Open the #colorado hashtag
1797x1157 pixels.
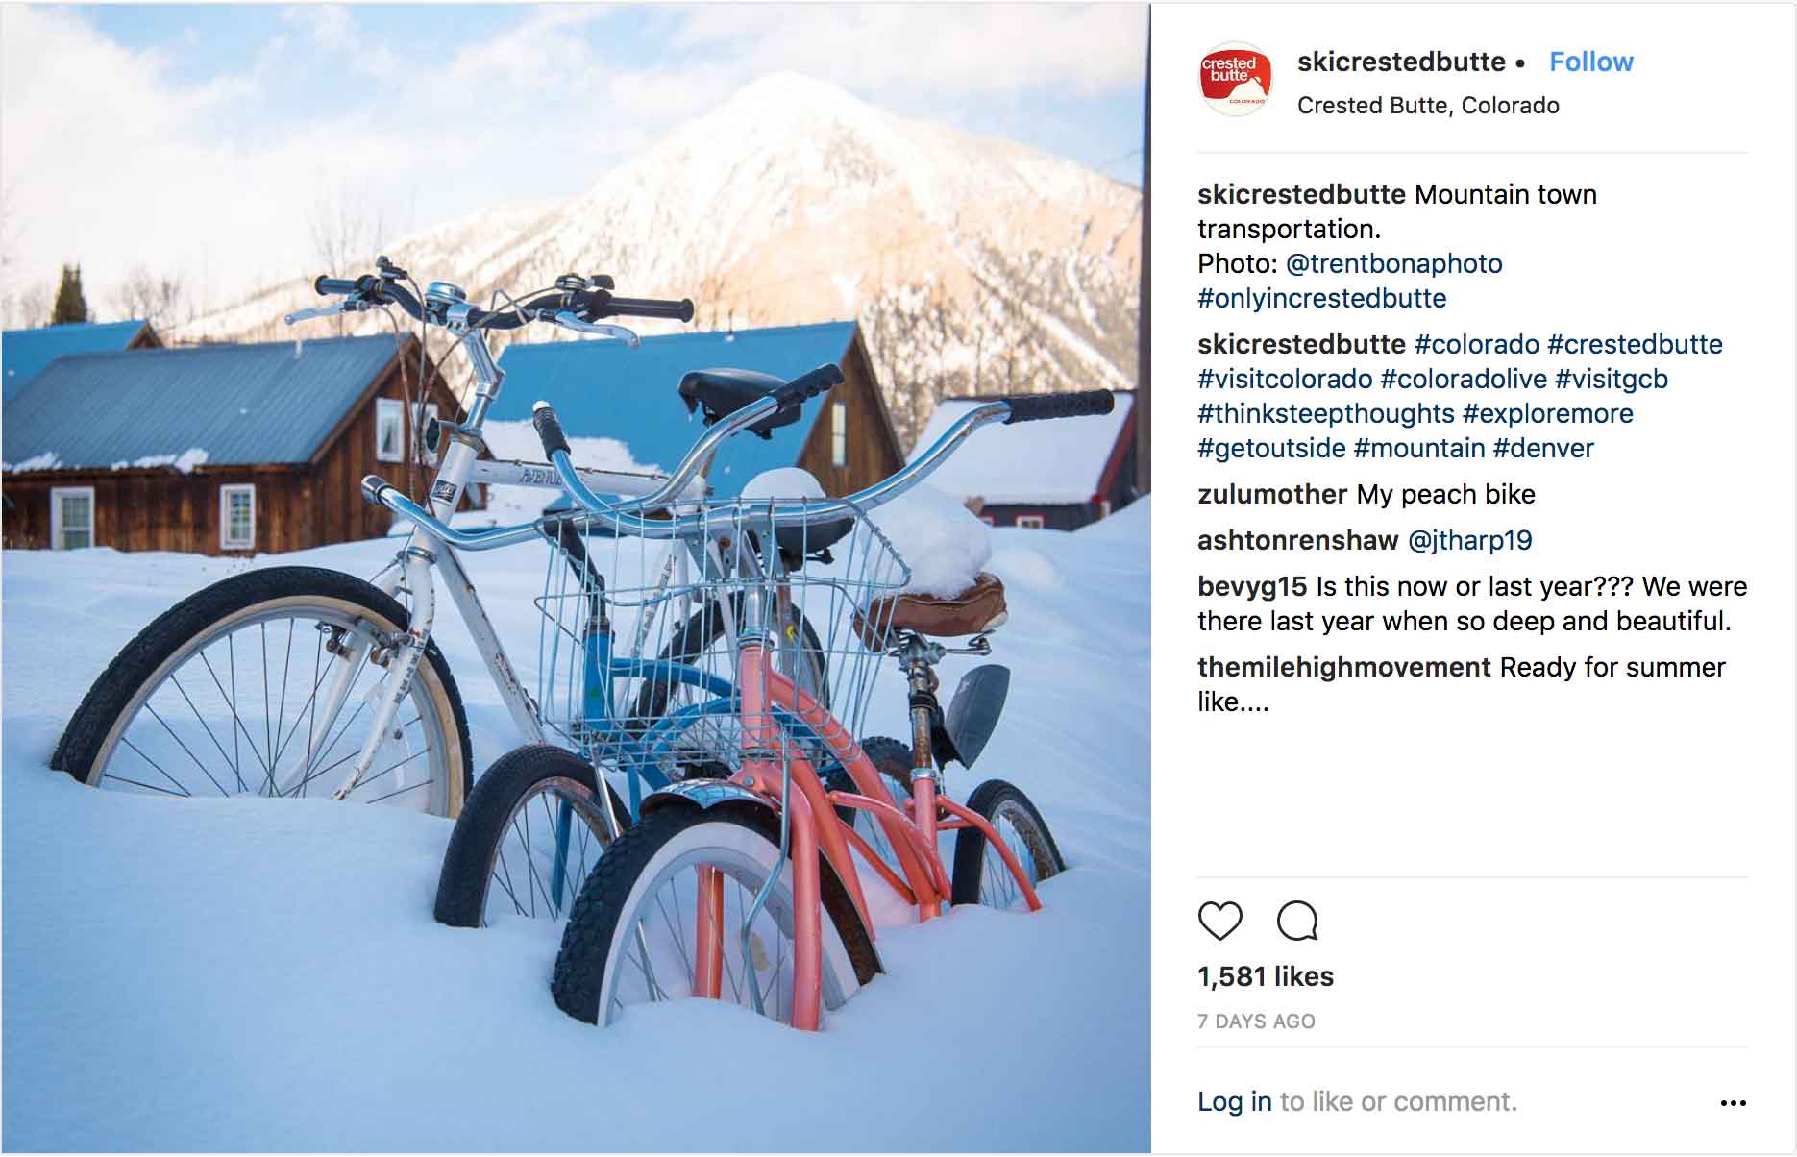(1477, 344)
